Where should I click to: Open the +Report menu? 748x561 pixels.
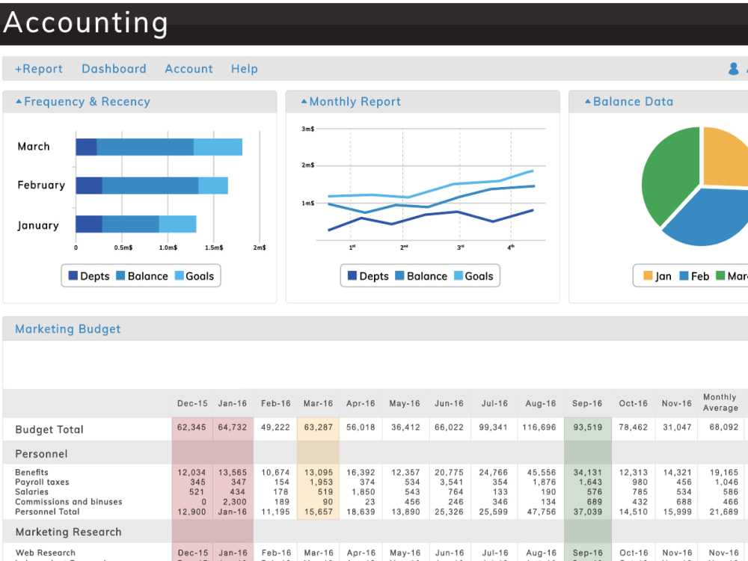[x=39, y=69]
